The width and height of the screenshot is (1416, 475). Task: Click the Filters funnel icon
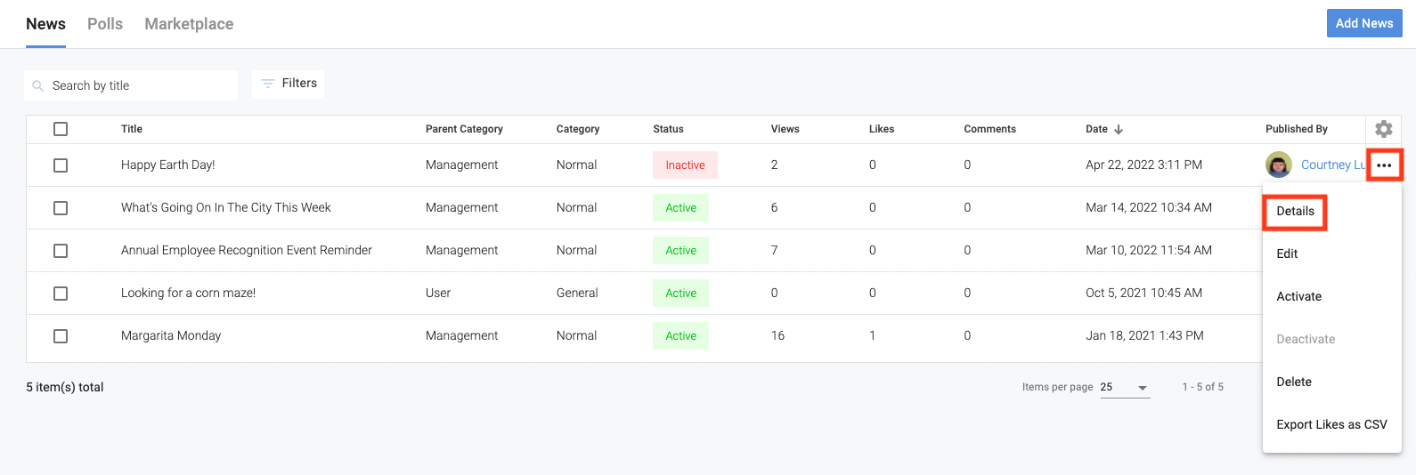coord(267,84)
